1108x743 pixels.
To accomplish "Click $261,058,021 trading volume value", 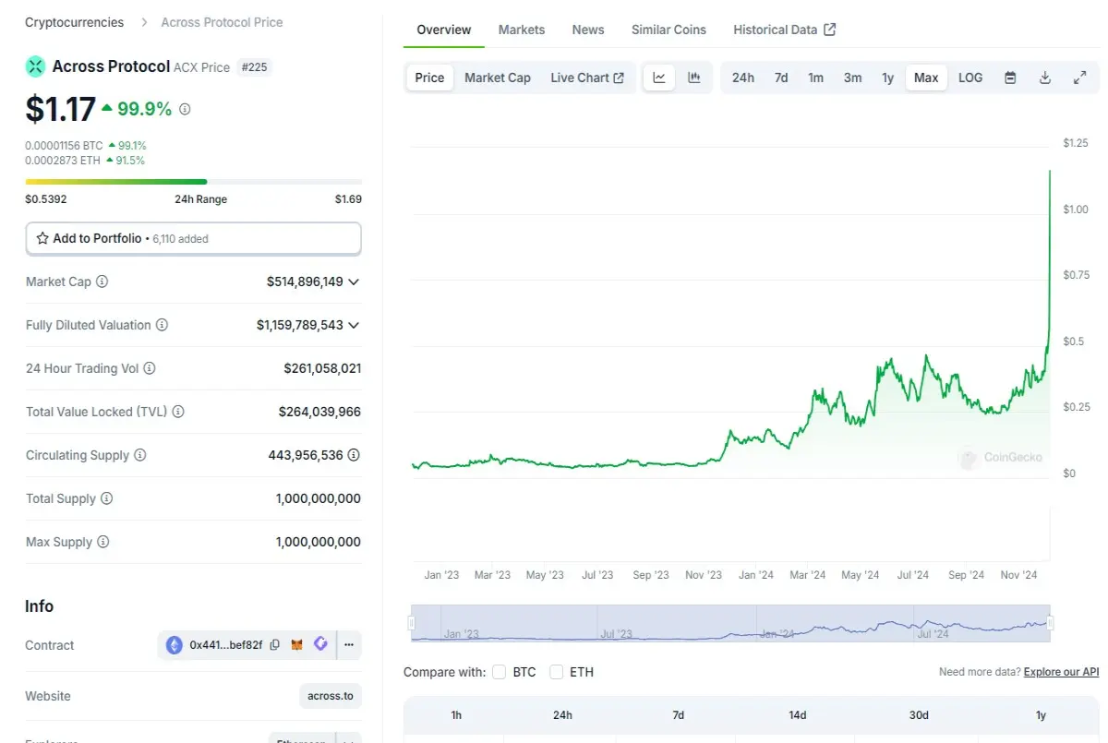I will pos(322,368).
